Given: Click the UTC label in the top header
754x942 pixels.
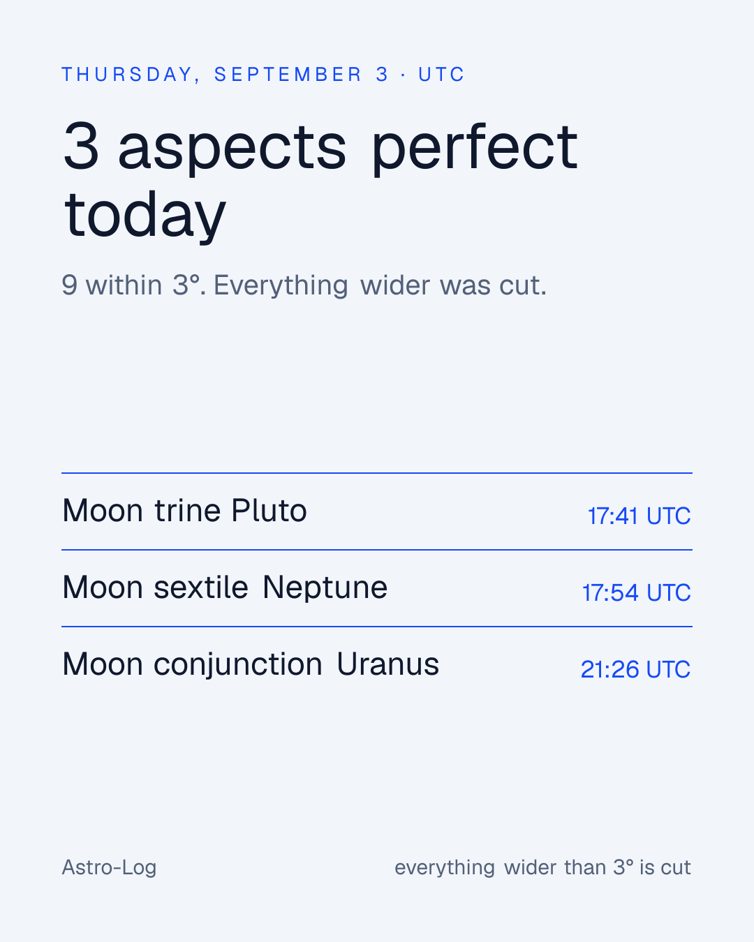Looking at the screenshot, I should 441,75.
